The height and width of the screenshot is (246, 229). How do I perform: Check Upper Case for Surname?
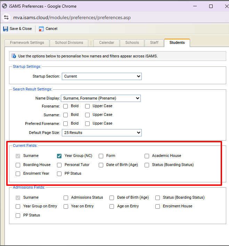tap(88, 115)
